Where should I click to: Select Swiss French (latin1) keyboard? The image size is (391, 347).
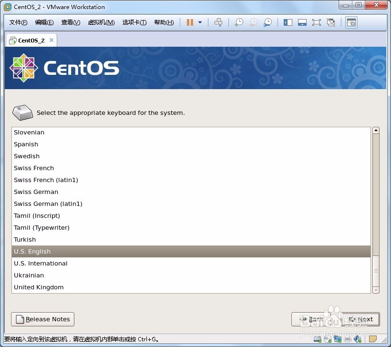click(191, 180)
